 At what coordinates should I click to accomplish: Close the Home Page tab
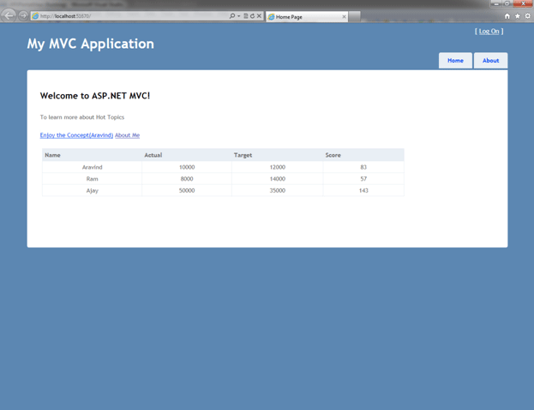[x=344, y=16]
